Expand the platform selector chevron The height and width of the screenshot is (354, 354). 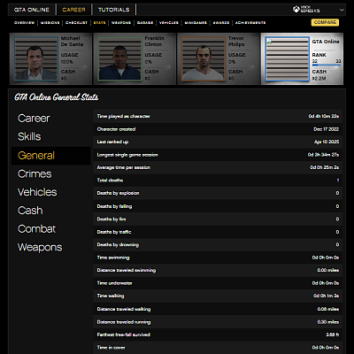pos(342,10)
